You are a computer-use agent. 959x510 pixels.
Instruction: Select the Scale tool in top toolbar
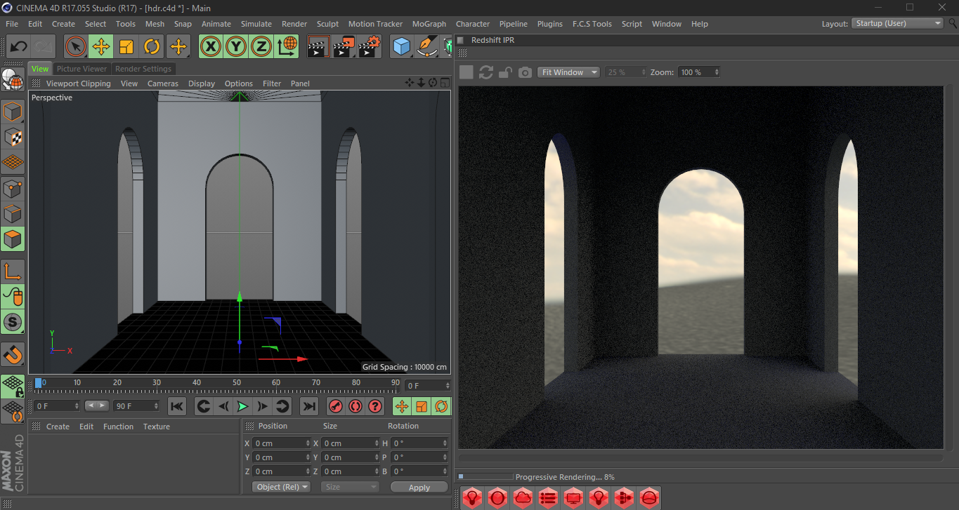tap(126, 47)
